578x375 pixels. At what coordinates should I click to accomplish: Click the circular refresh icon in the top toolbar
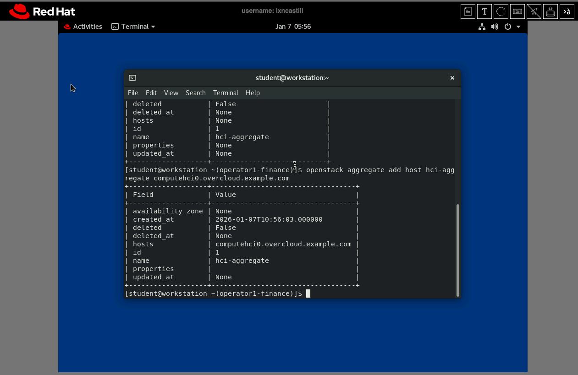point(501,11)
